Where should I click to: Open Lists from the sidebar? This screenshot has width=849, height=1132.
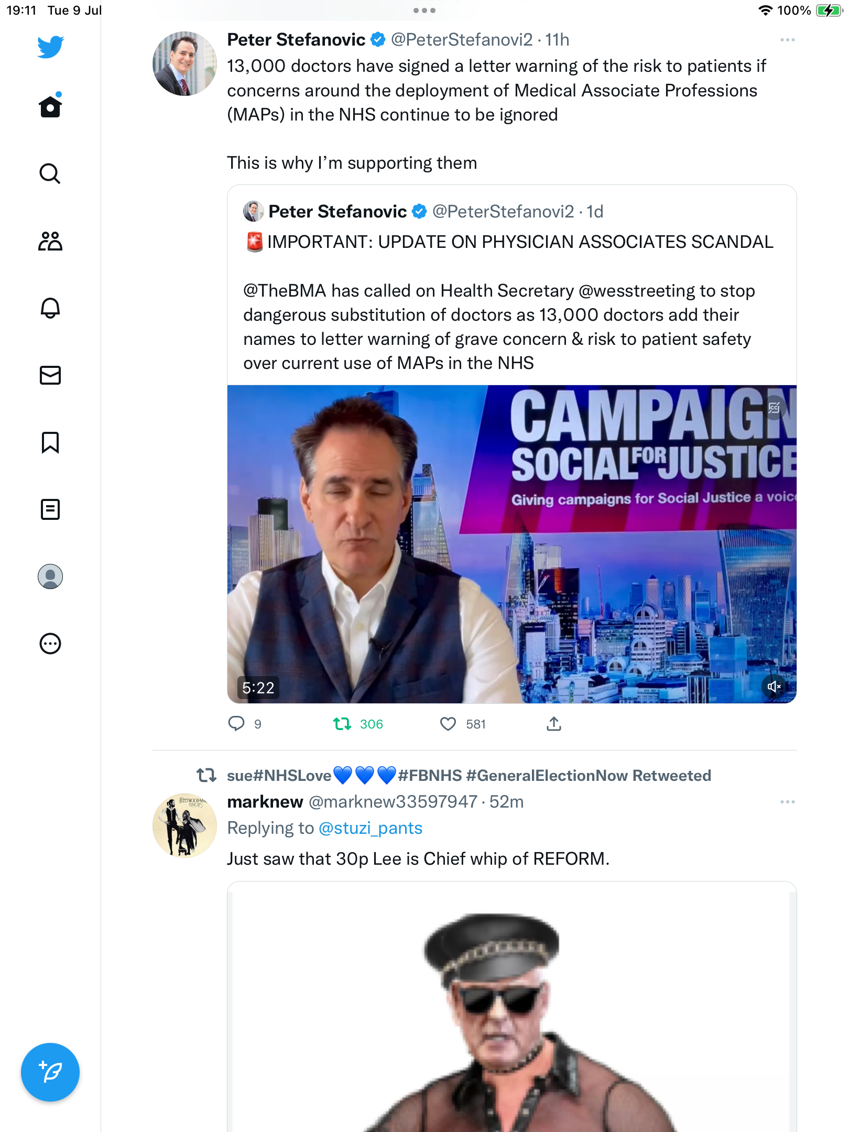50,509
